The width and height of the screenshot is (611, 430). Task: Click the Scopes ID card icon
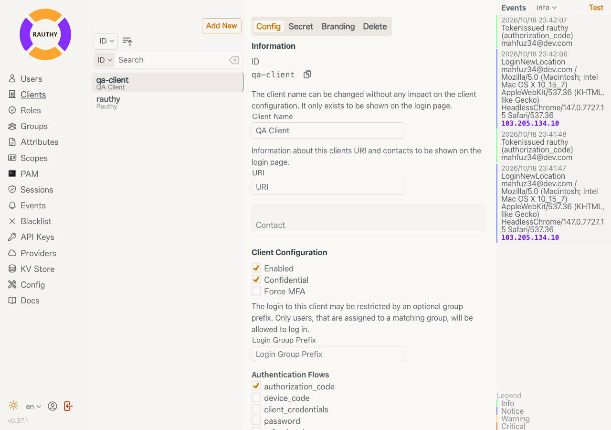(x=12, y=158)
